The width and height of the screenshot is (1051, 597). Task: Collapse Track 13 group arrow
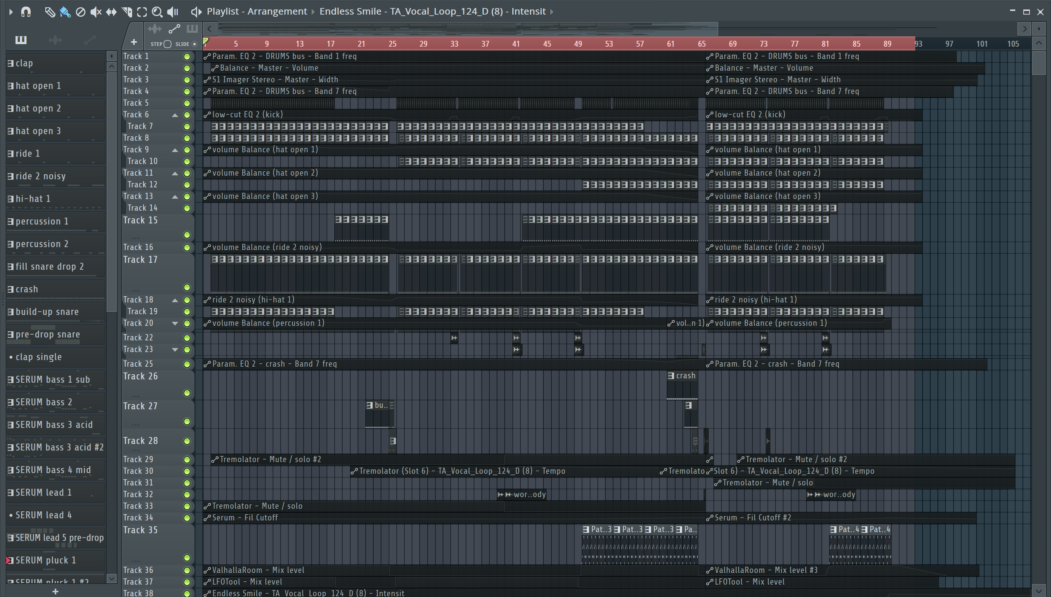click(x=175, y=197)
